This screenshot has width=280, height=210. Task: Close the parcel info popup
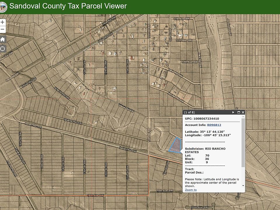pyautogui.click(x=243, y=112)
